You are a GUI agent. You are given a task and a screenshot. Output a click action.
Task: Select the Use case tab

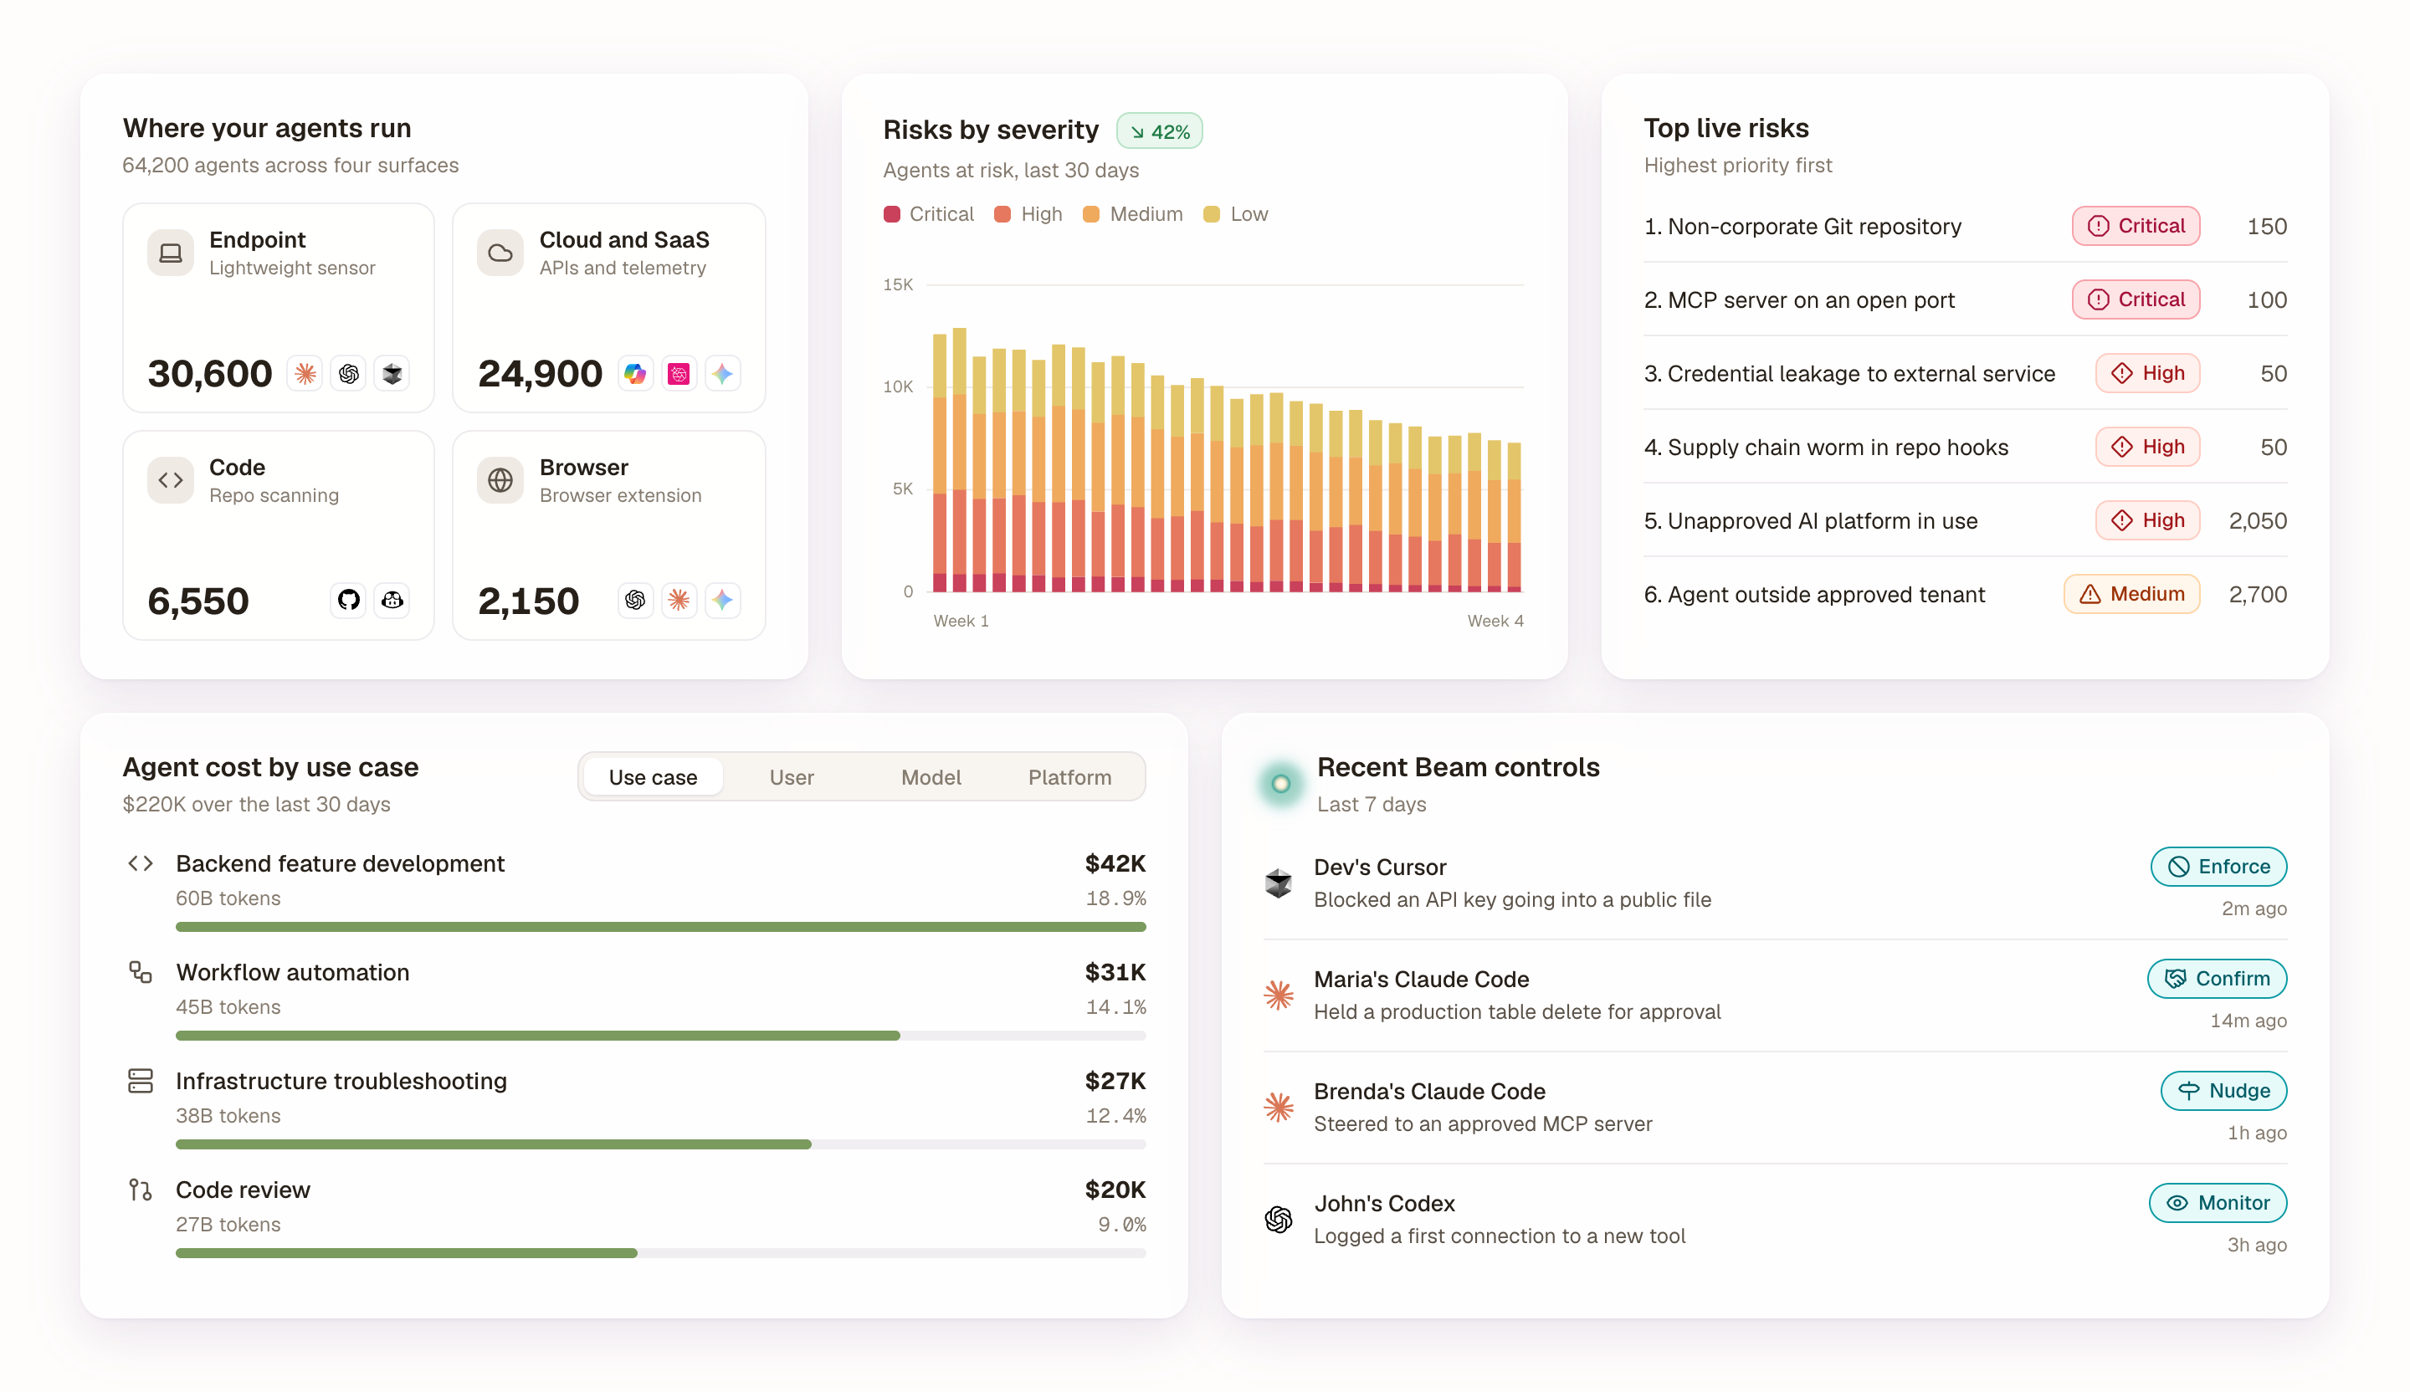tap(654, 778)
